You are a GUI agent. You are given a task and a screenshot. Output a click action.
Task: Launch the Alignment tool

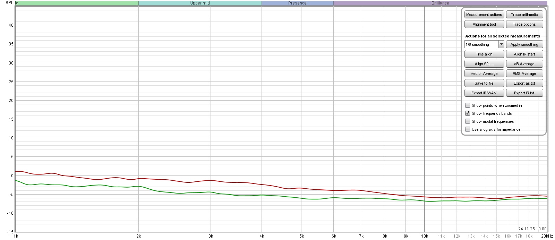click(484, 24)
